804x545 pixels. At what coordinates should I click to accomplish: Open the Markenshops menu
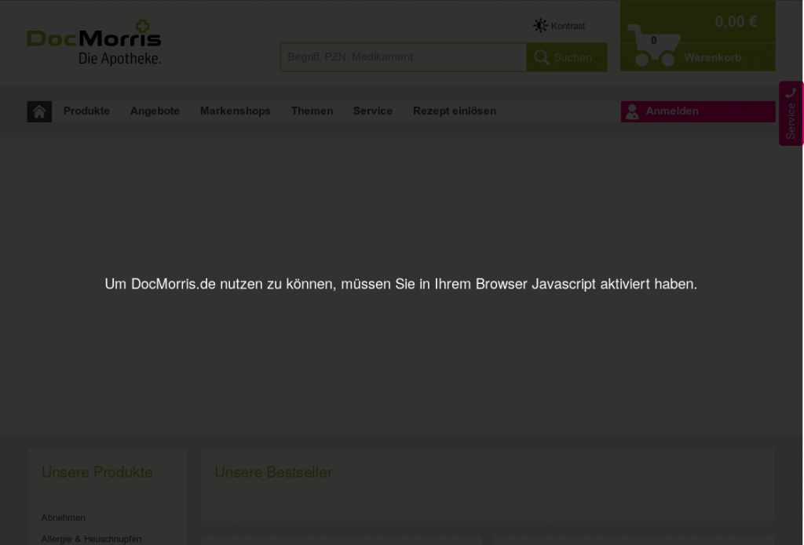(x=236, y=111)
